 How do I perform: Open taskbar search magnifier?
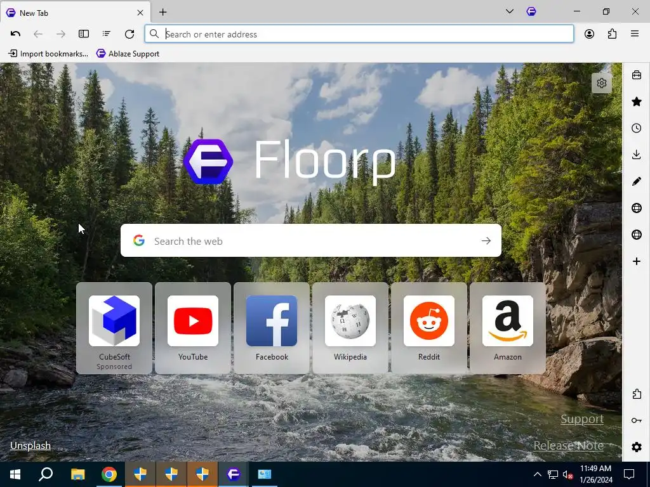point(46,474)
